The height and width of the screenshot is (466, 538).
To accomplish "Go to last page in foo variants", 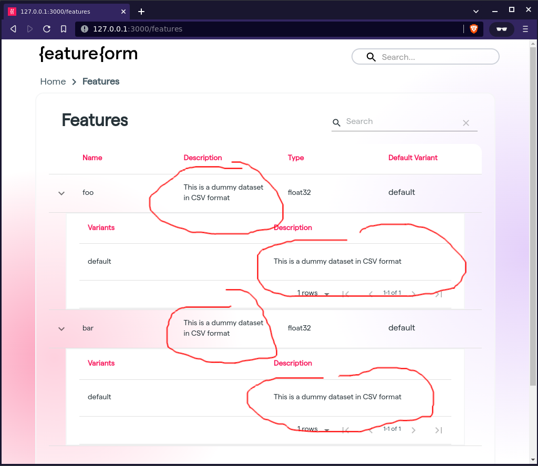I will (x=439, y=294).
